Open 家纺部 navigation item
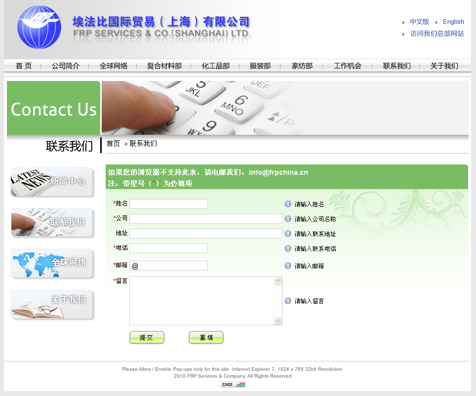 302,66
